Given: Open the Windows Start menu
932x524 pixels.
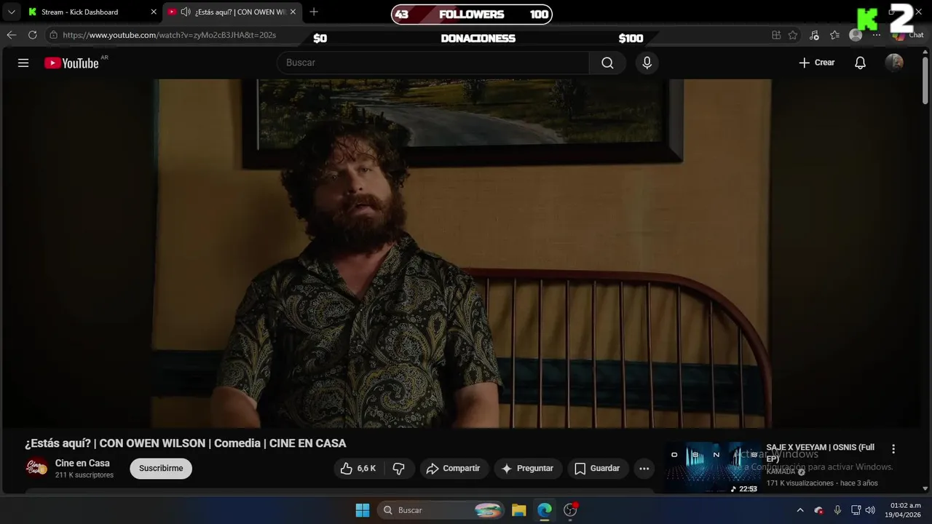Looking at the screenshot, I should [363, 510].
